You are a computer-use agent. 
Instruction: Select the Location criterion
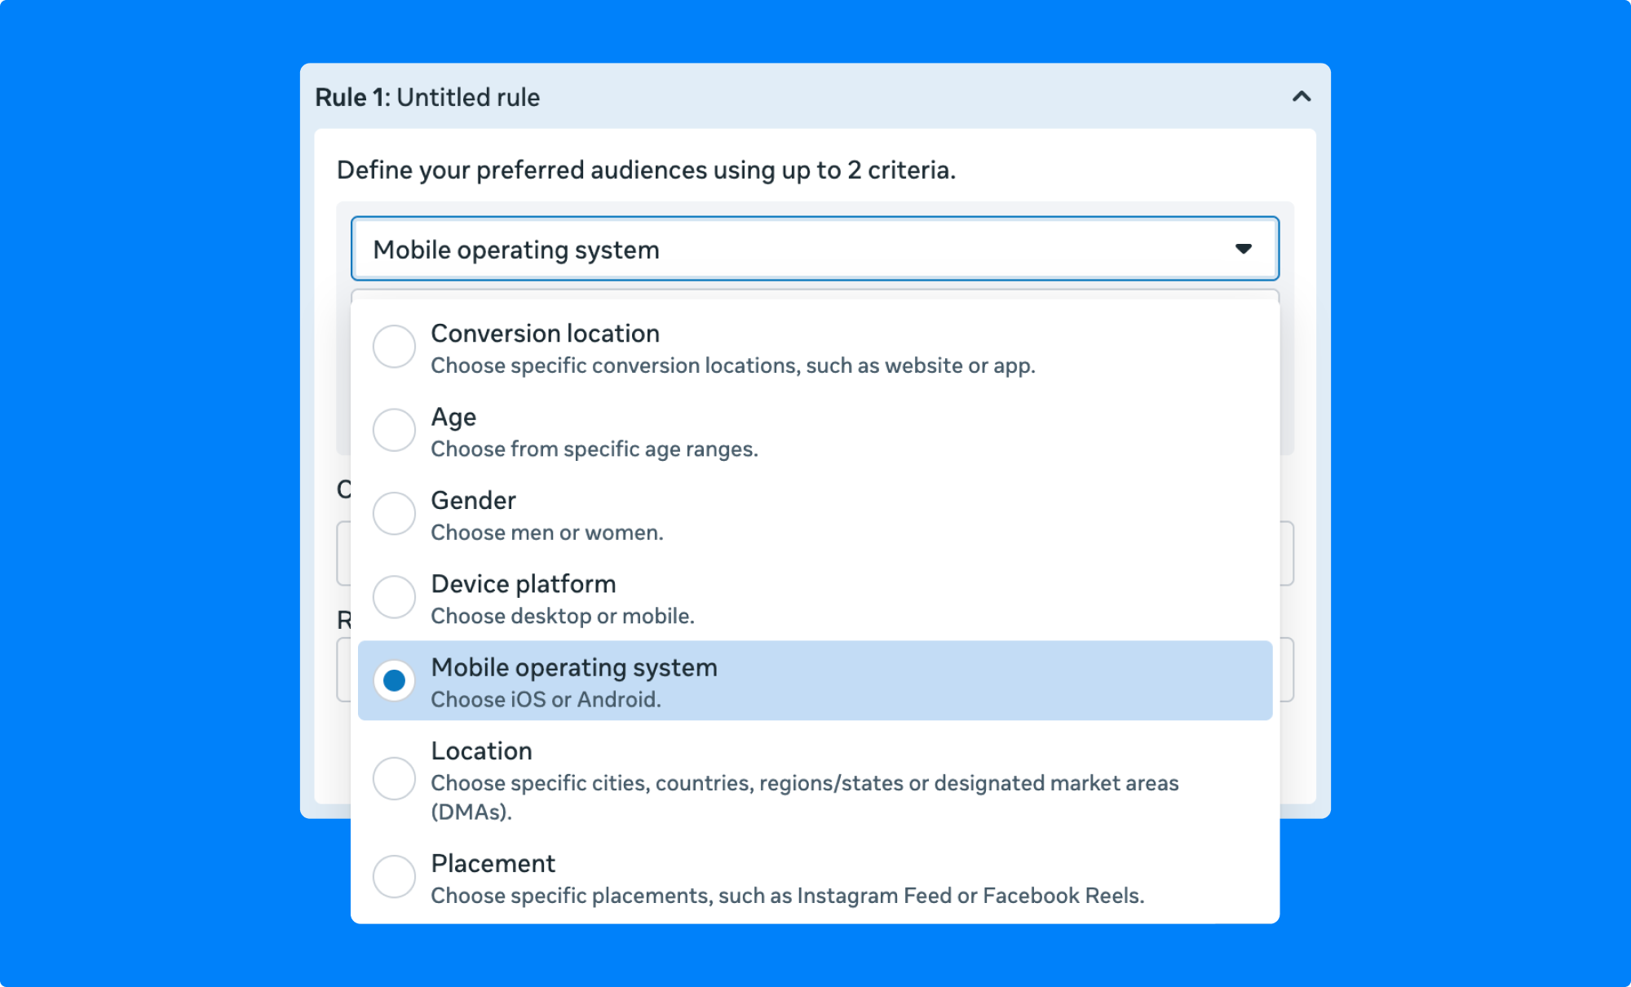tap(394, 779)
